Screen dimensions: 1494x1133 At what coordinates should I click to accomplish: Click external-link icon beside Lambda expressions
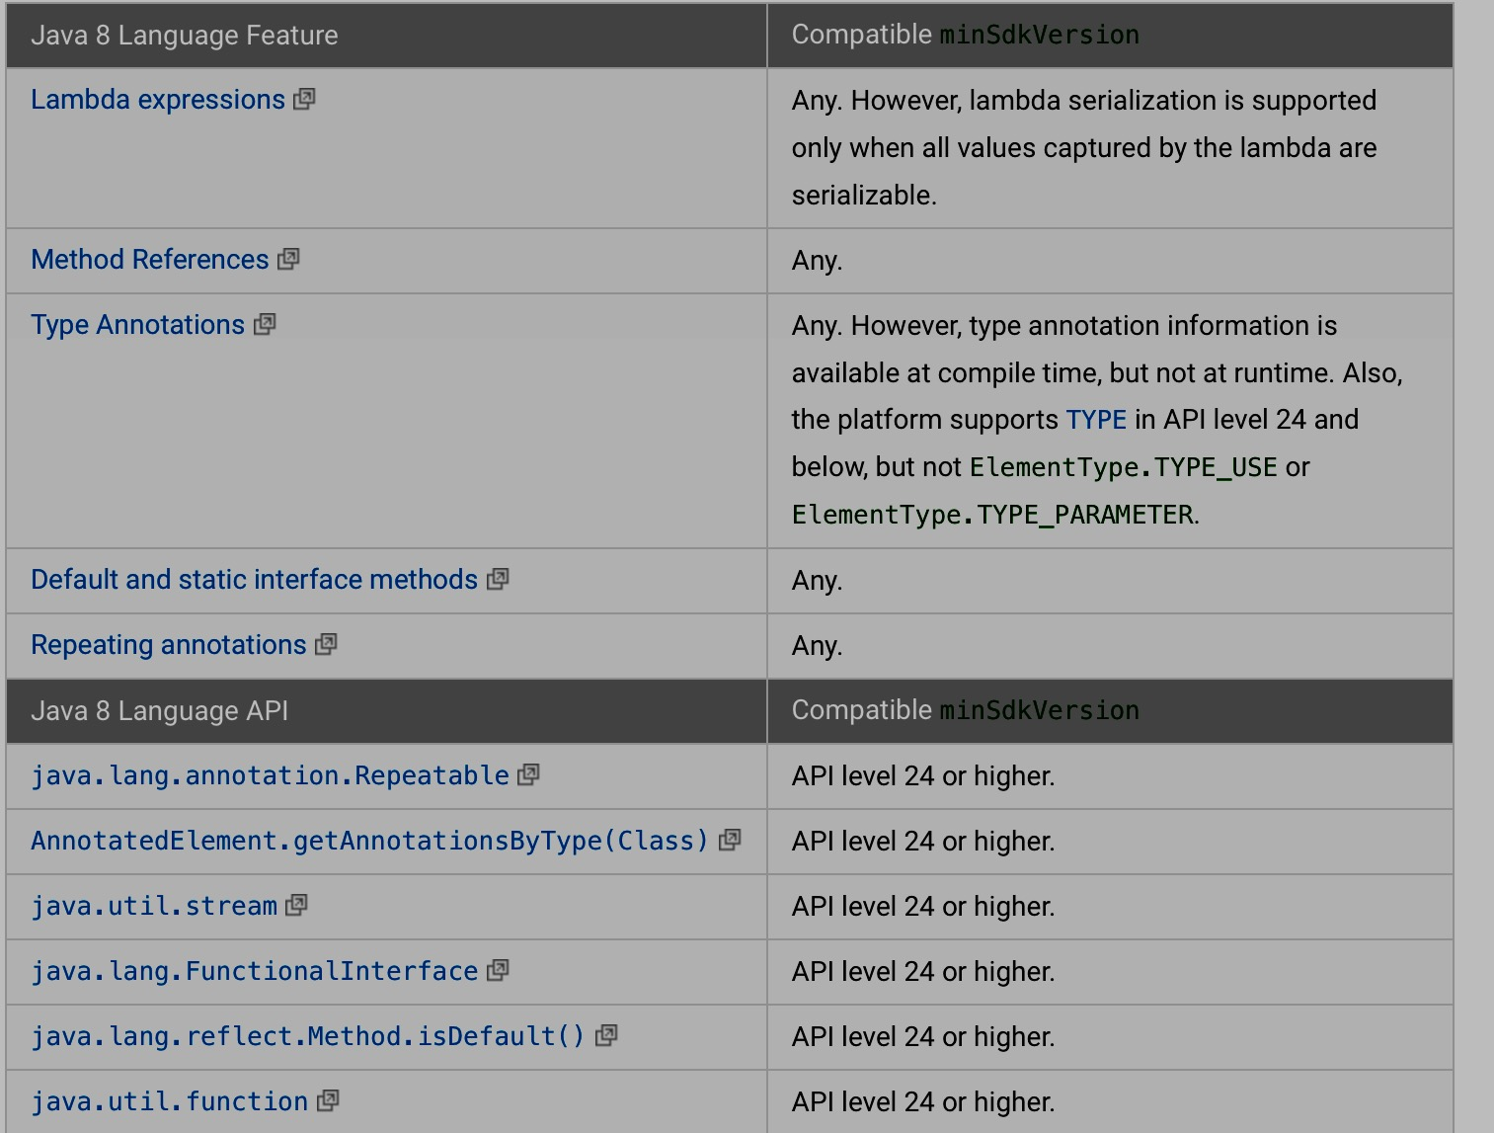pos(305,99)
